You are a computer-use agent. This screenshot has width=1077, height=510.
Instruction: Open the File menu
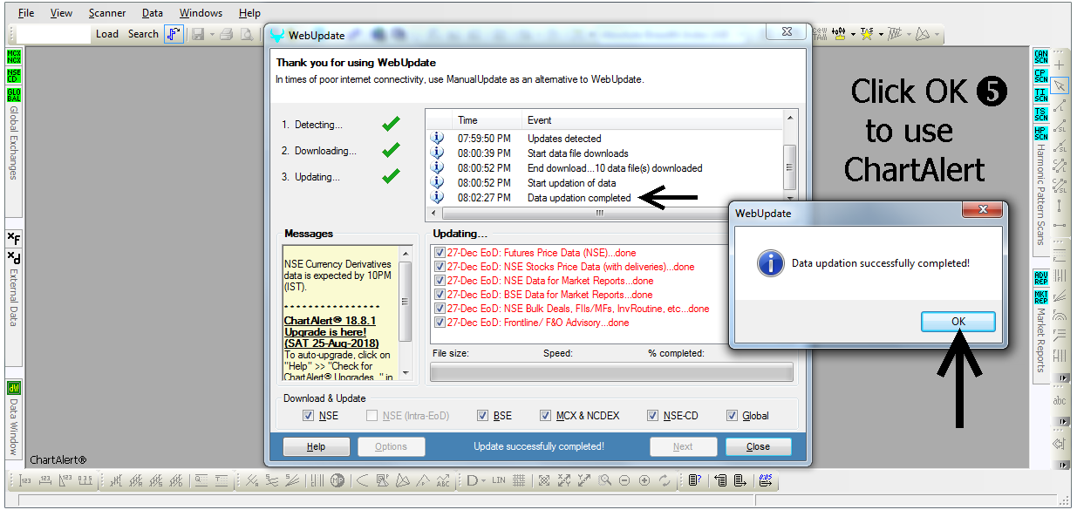(x=26, y=13)
